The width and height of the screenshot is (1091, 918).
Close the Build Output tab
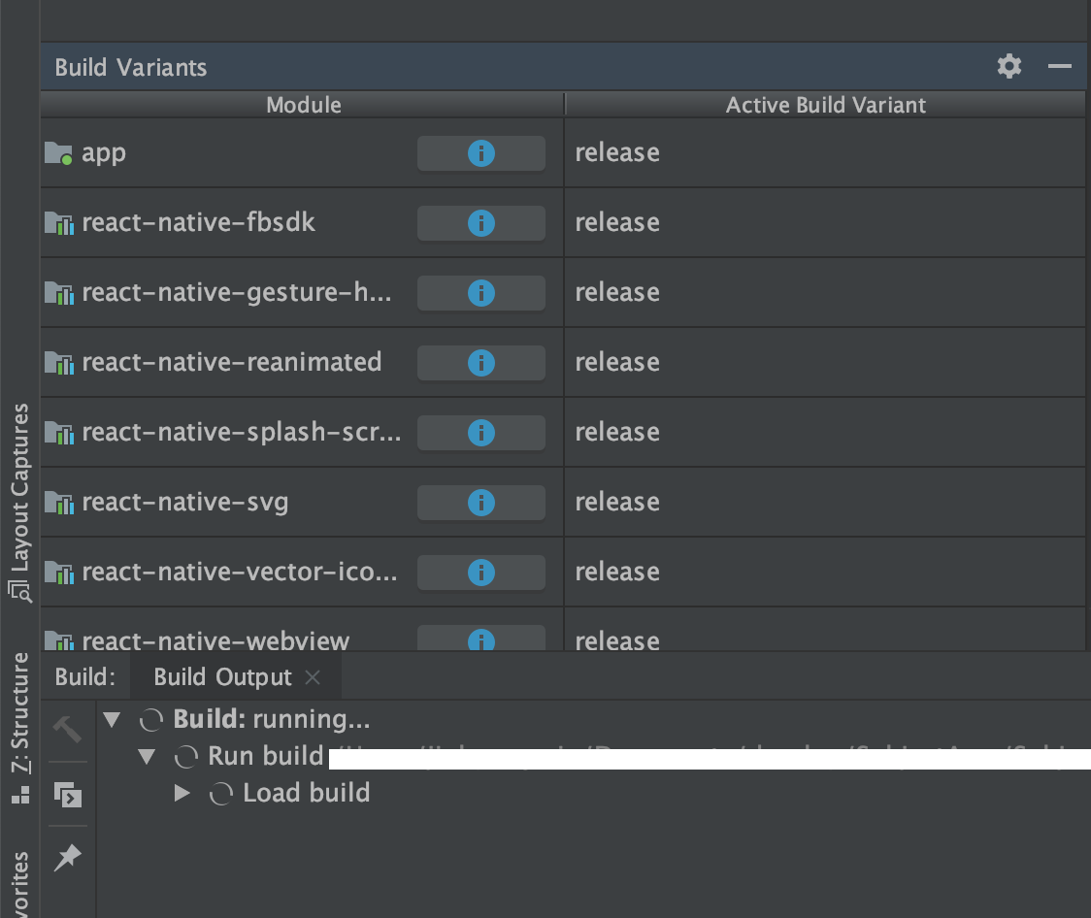(314, 676)
